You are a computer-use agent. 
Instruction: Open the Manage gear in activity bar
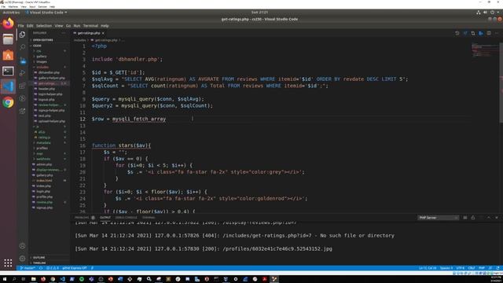(22, 259)
